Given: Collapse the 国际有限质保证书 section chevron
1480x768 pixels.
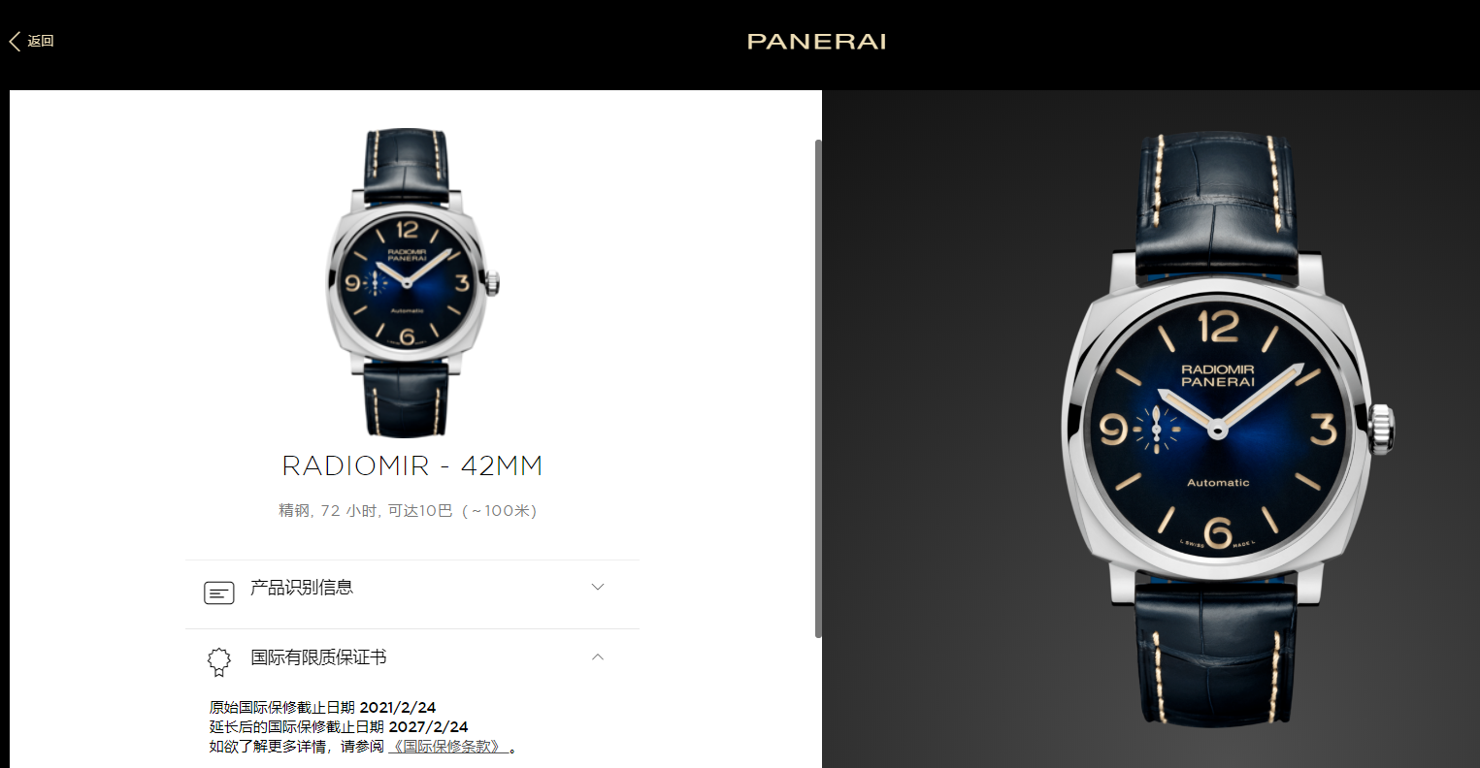Looking at the screenshot, I should click(x=598, y=656).
